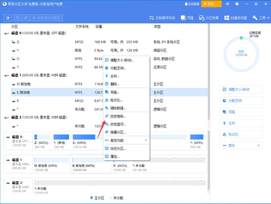Open the 迁移操作系统 tool
Viewport: 271px width, 204px height.
[x=162, y=18]
